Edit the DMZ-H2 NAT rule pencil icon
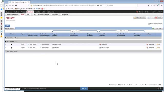 (157, 48)
